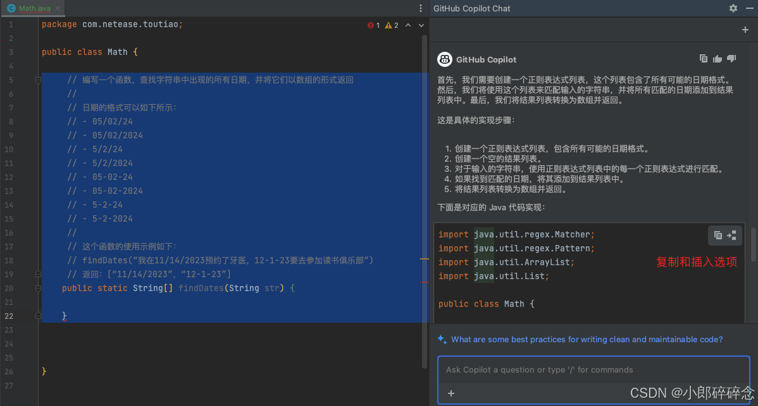This screenshot has height=406, width=758.
Task: Click the findDates usage example comment
Action: 220,260
